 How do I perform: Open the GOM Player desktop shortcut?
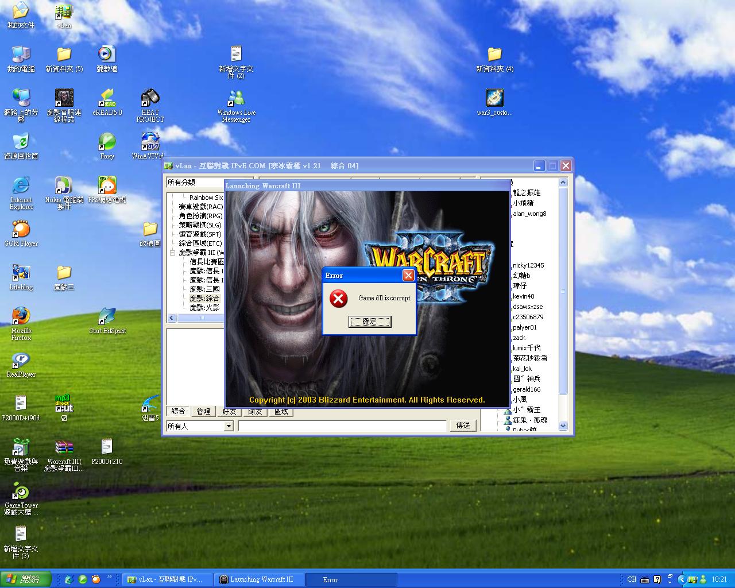21,229
